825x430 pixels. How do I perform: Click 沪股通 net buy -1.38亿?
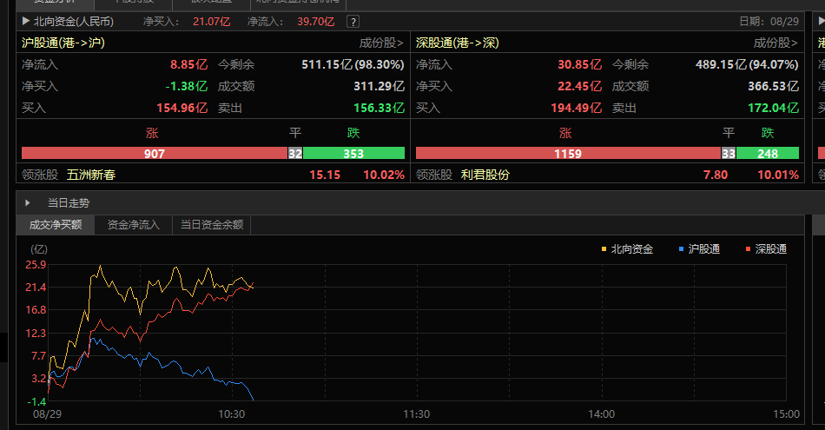[x=186, y=86]
